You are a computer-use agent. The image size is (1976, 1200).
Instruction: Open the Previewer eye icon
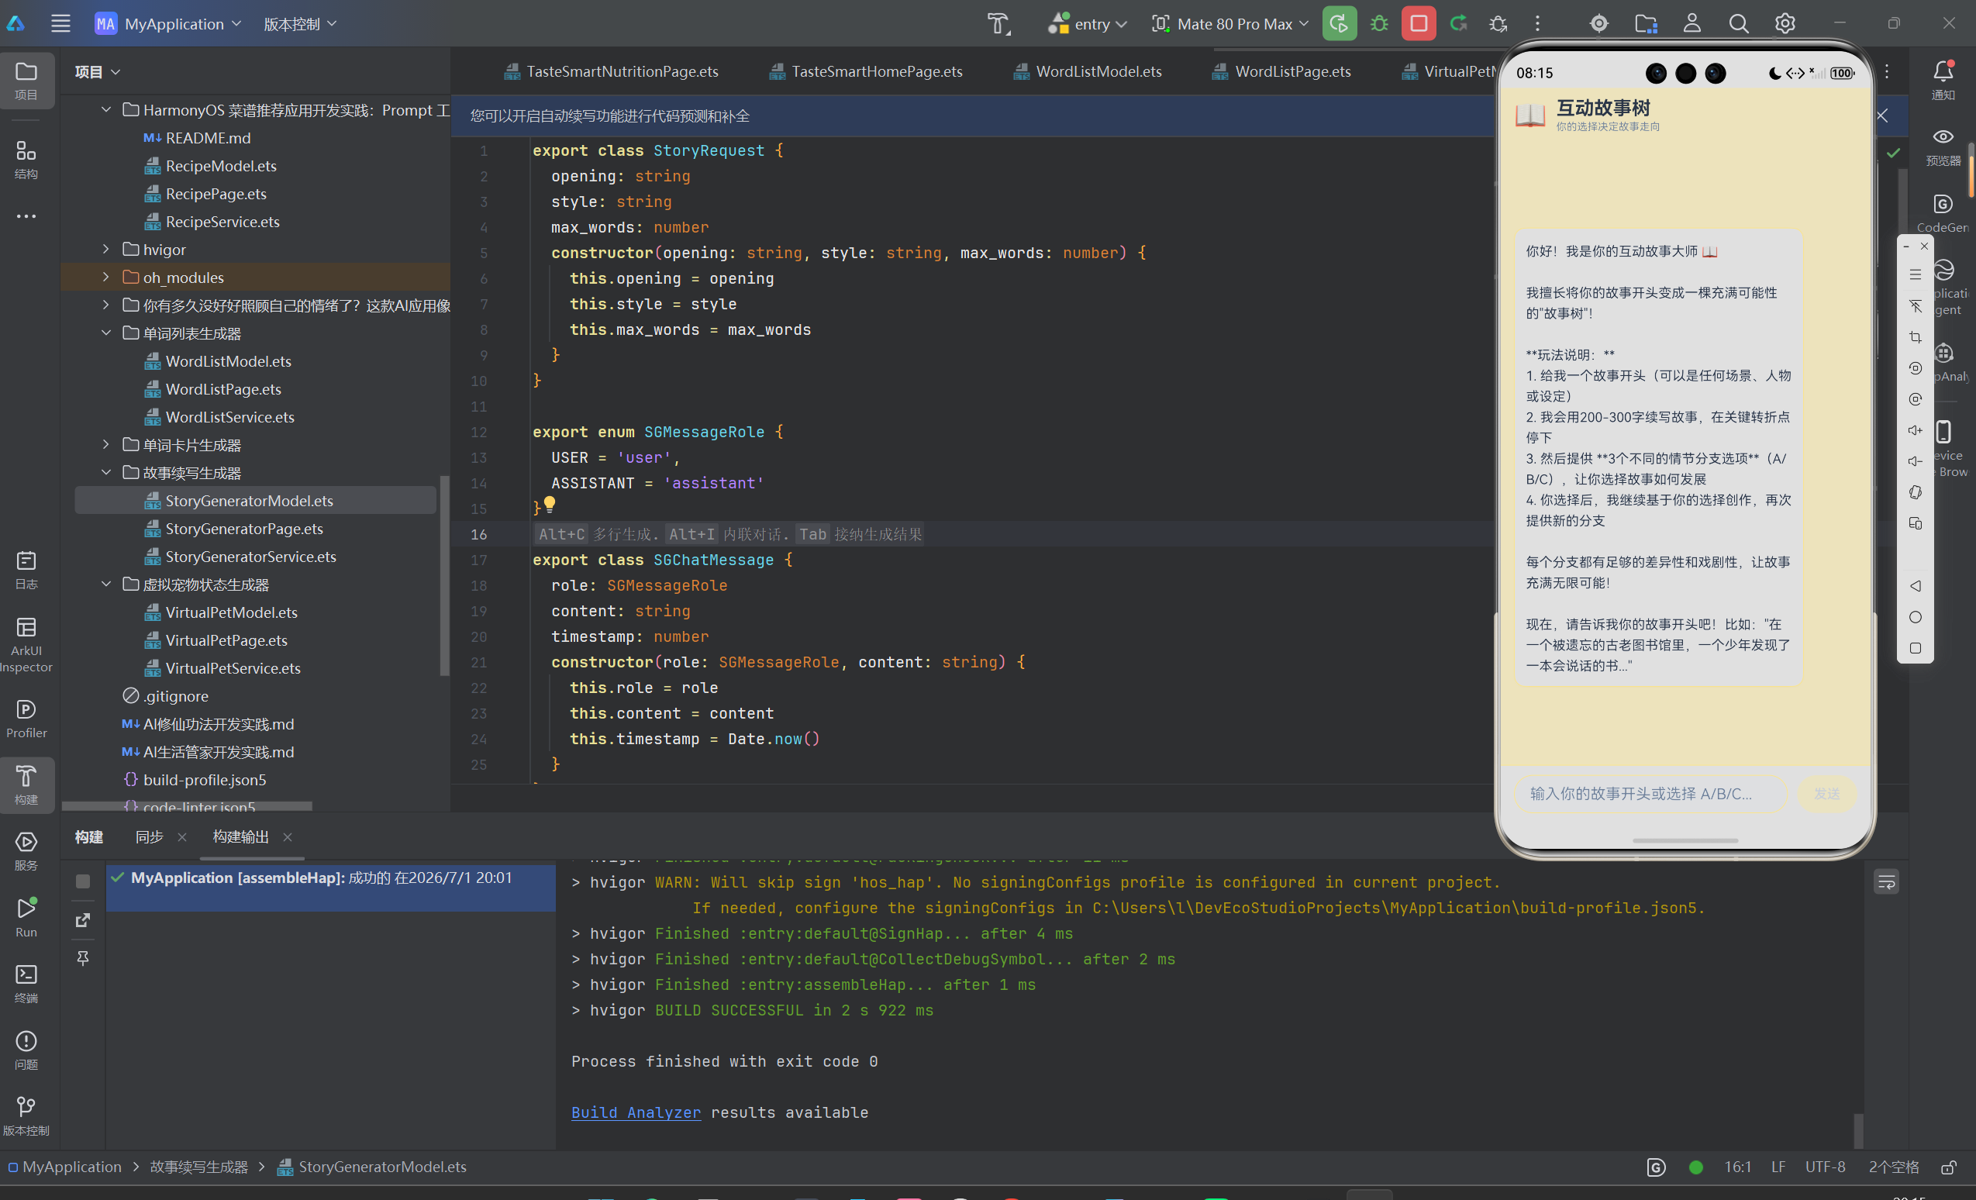pos(1943,147)
